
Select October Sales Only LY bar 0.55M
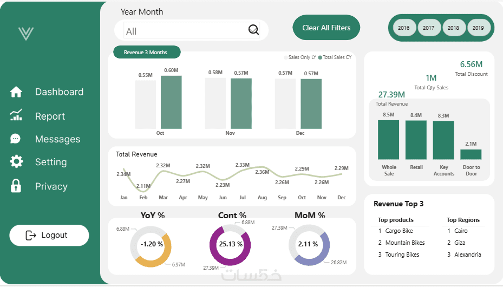tap(145, 105)
